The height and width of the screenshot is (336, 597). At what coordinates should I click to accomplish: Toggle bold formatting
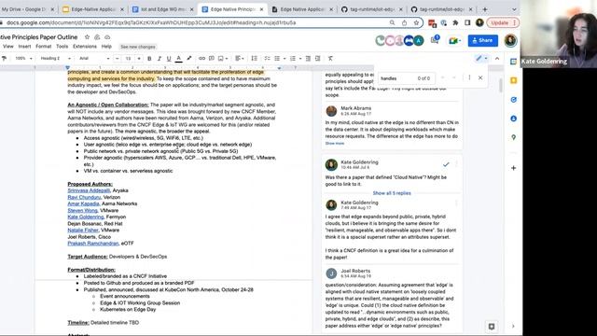[x=149, y=58]
